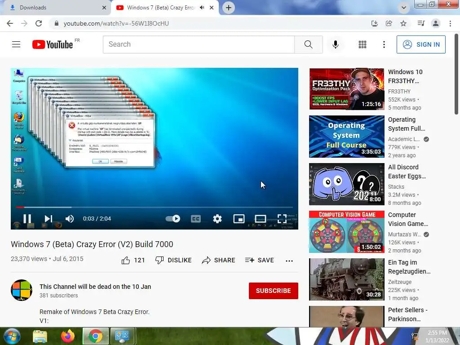
Task: Go back using the browser back arrow
Action: (x=10, y=23)
